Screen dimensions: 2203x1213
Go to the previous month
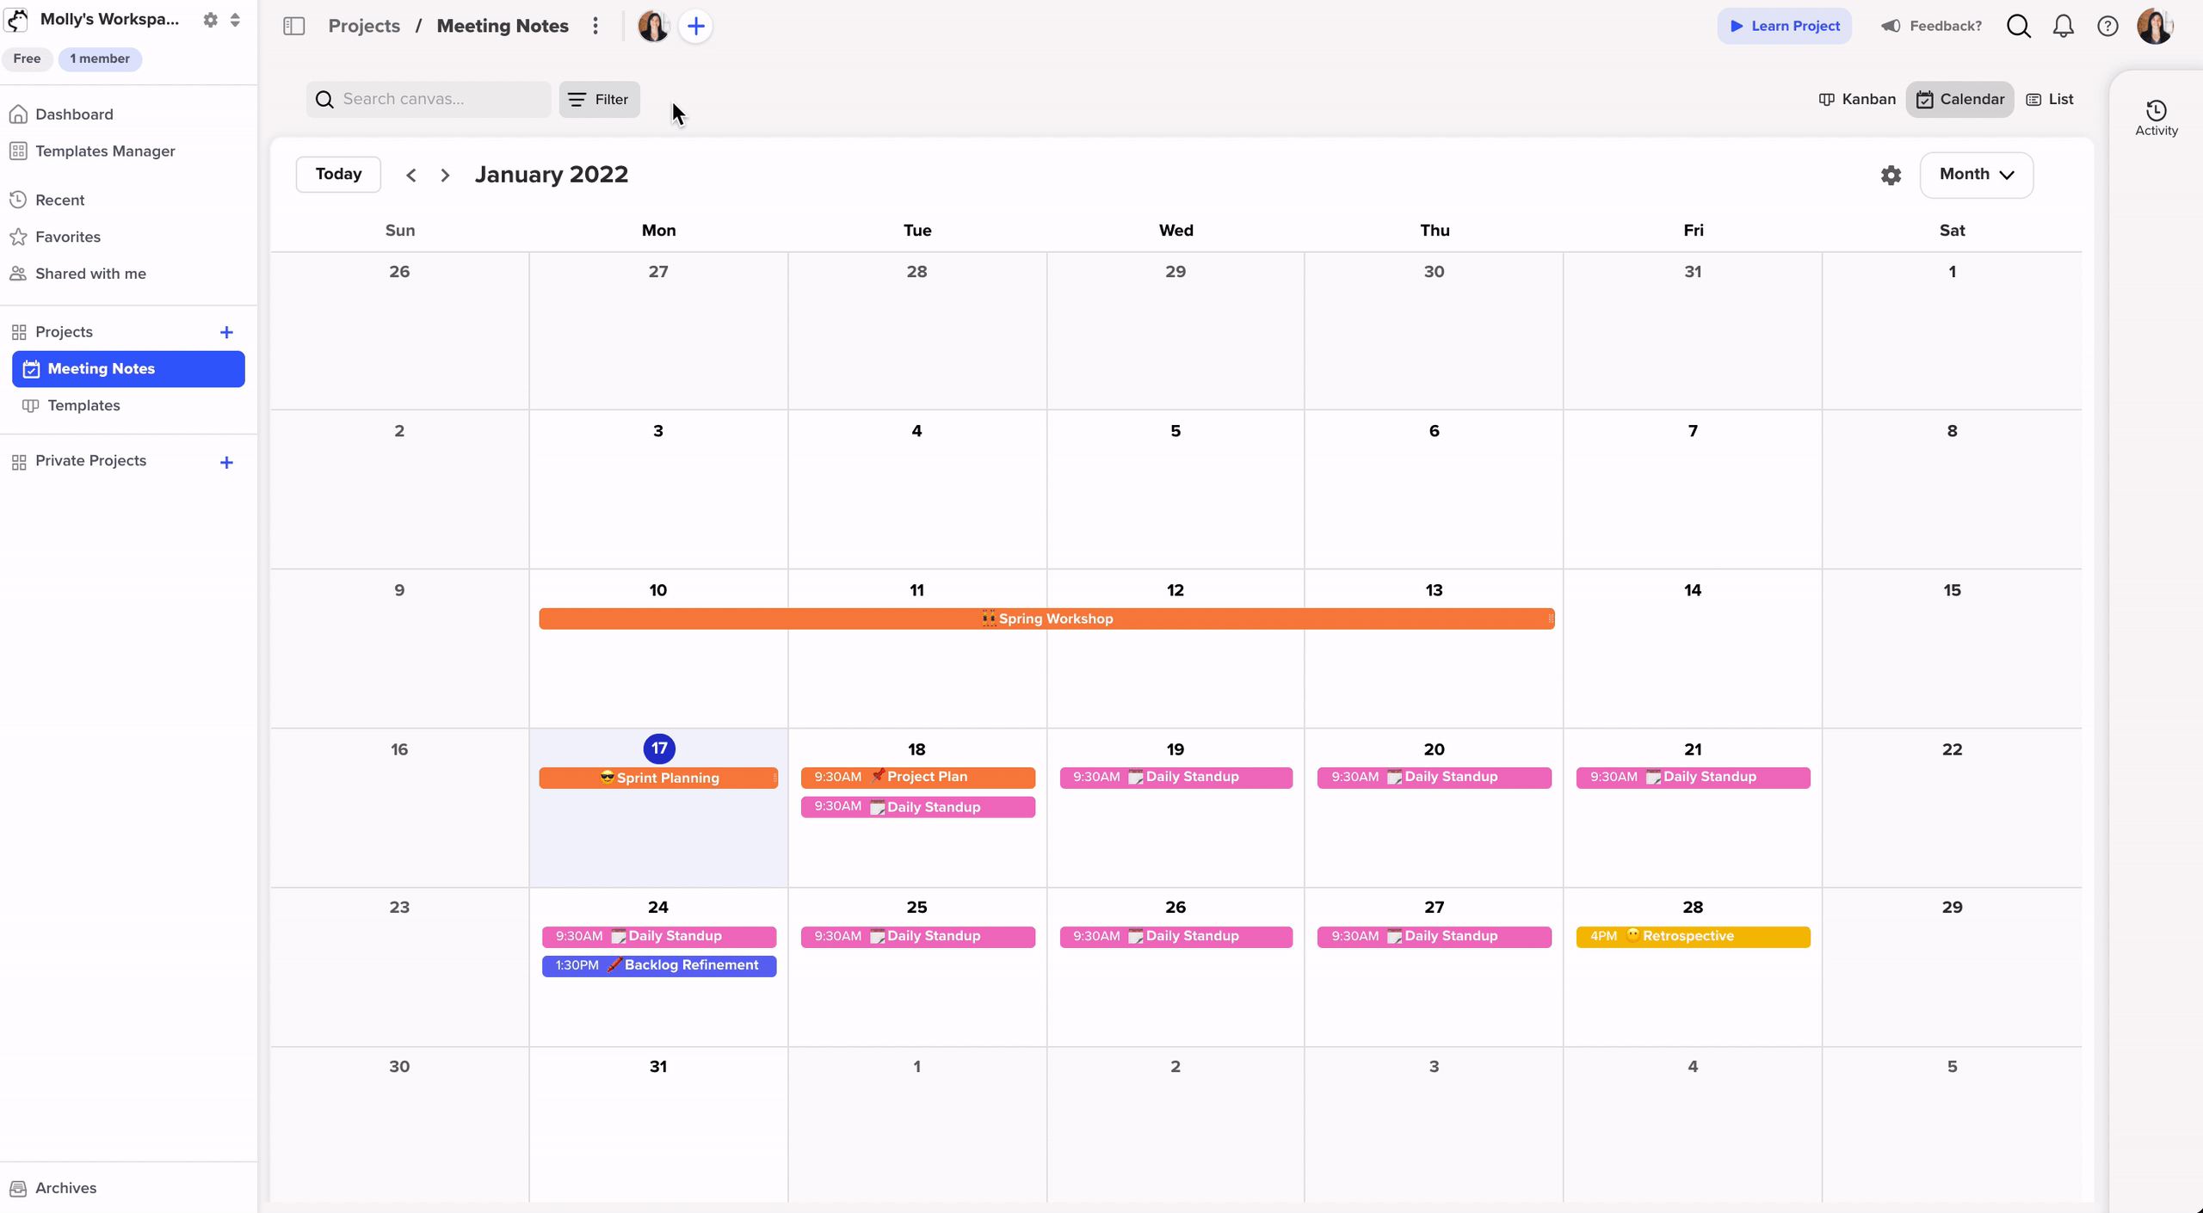click(x=411, y=175)
